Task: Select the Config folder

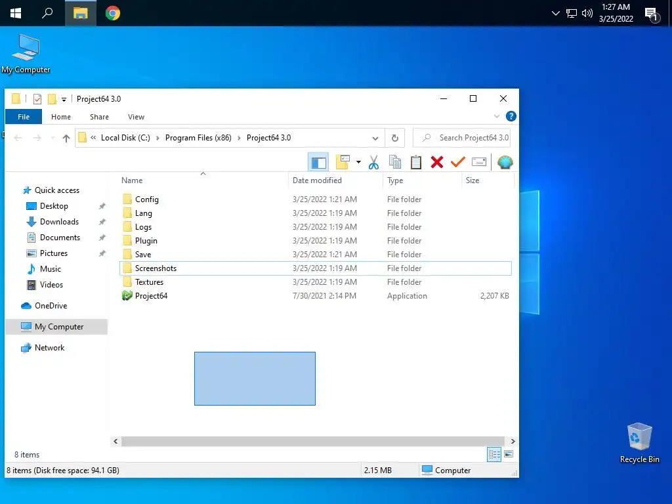Action: 316,199
